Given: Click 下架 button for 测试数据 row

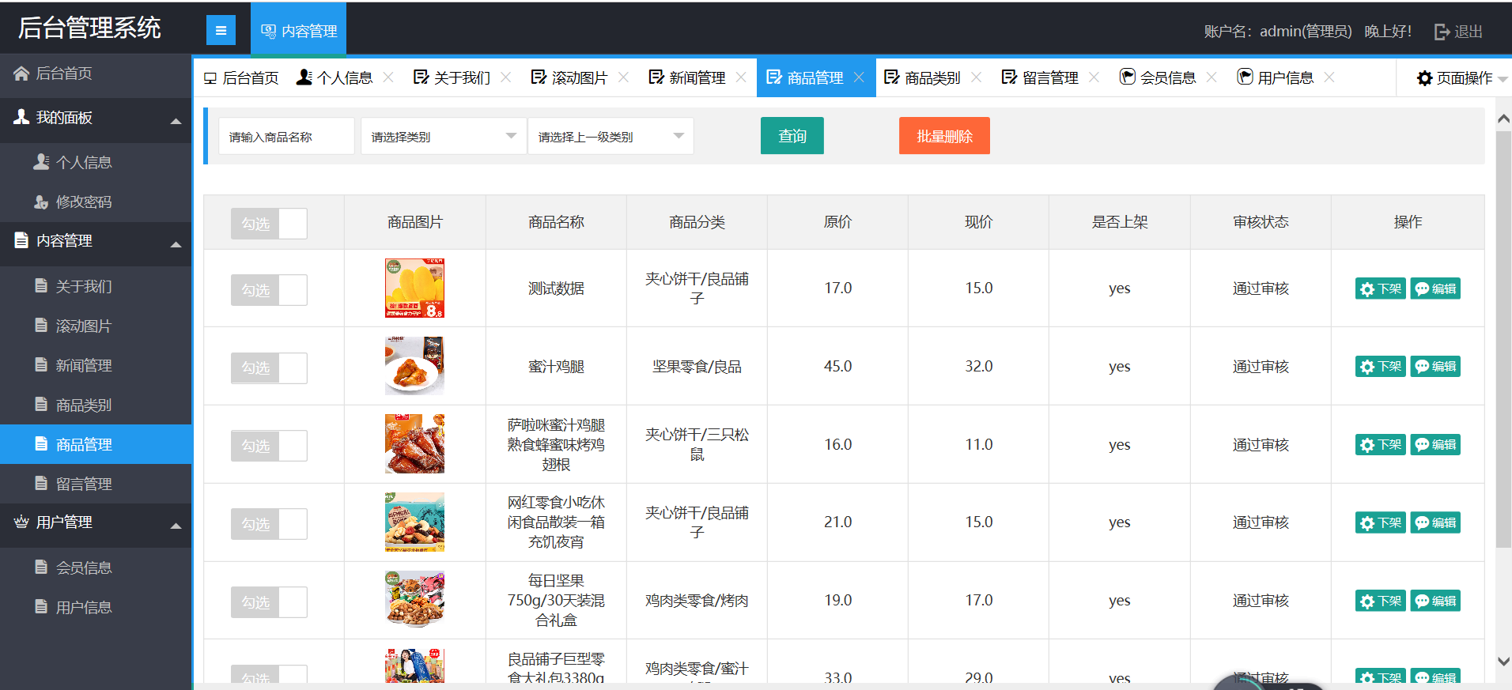Looking at the screenshot, I should click(x=1380, y=289).
